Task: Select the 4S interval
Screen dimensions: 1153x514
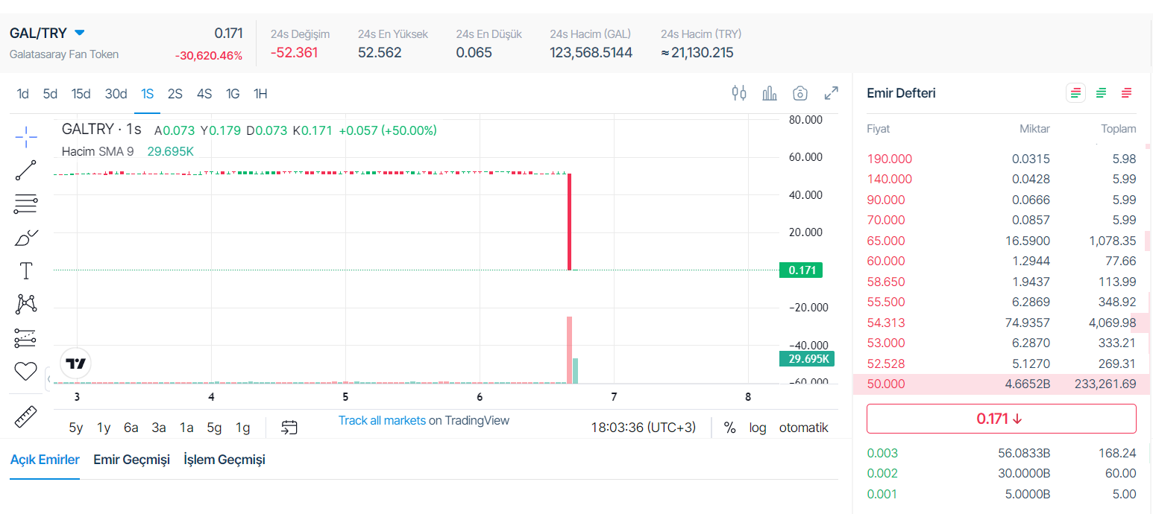Action: 204,94
